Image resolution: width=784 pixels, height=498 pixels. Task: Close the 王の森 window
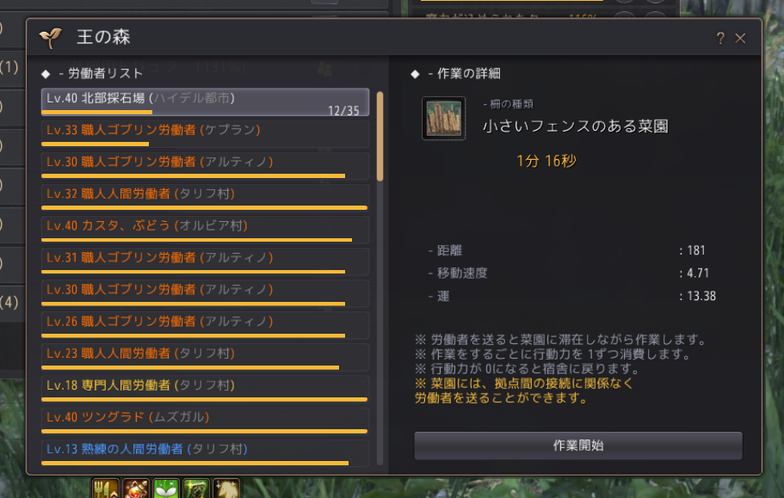click(x=740, y=38)
